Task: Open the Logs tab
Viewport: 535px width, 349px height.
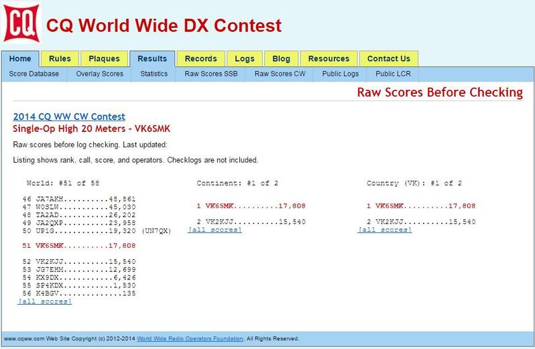Action: [x=245, y=59]
